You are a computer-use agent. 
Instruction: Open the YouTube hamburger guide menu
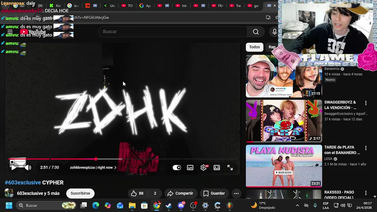tap(10, 32)
